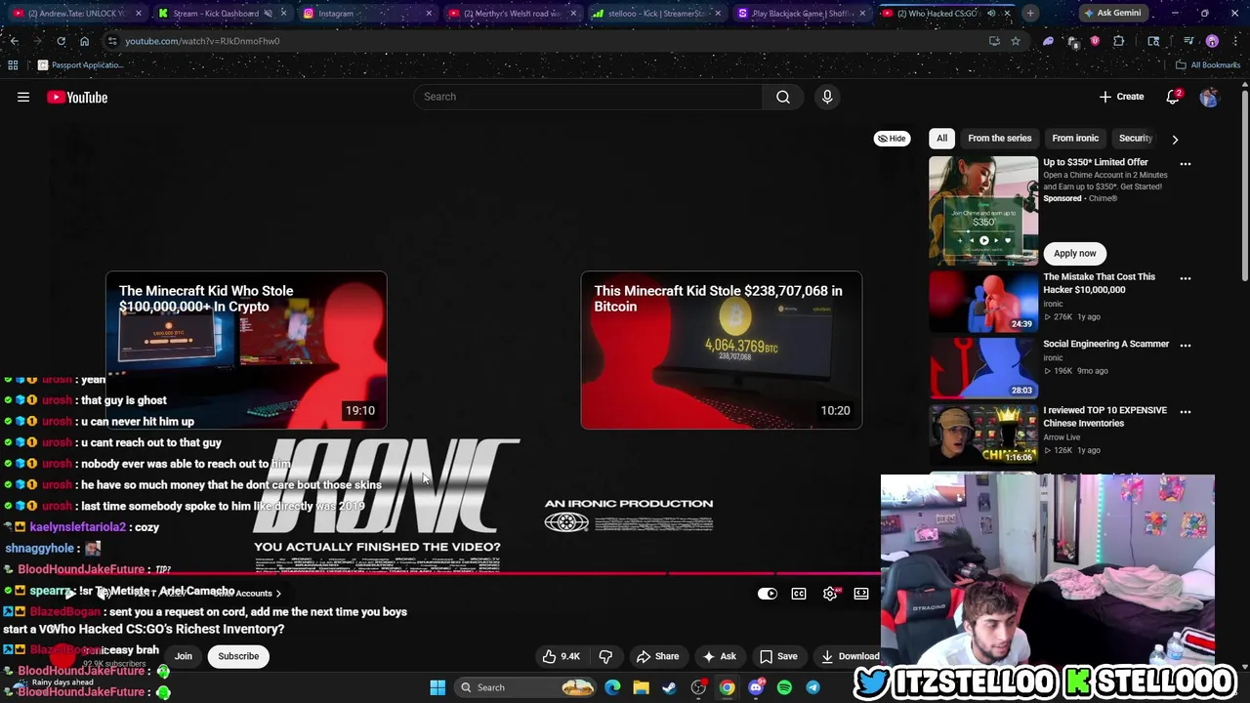
Task: Start voice search with the microphone icon
Action: pos(827,97)
